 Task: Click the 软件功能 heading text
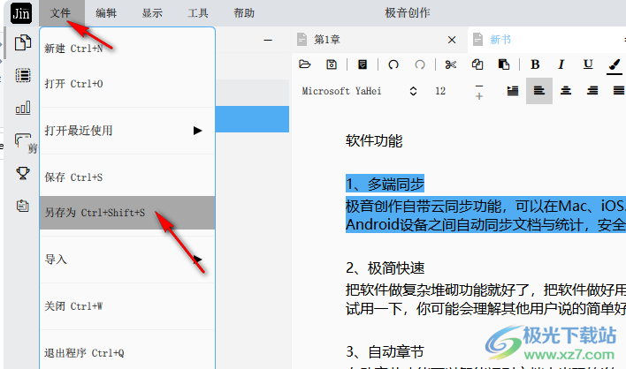click(x=374, y=140)
